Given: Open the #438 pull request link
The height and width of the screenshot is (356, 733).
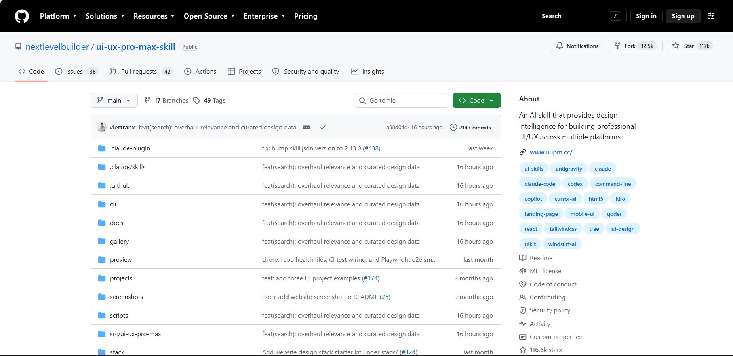Looking at the screenshot, I should coord(371,148).
